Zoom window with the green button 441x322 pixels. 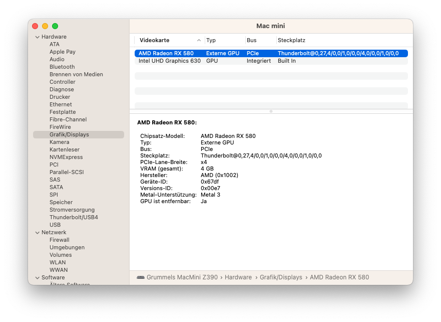55,26
